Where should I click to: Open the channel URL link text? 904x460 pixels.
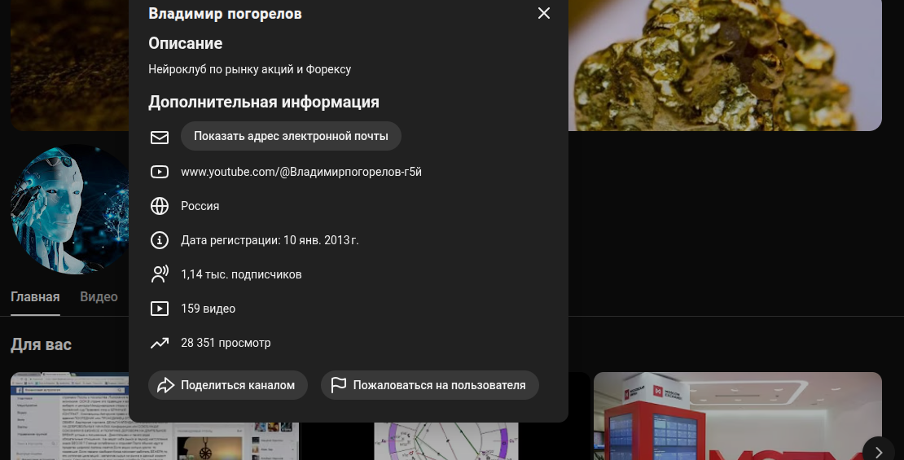pos(301,172)
